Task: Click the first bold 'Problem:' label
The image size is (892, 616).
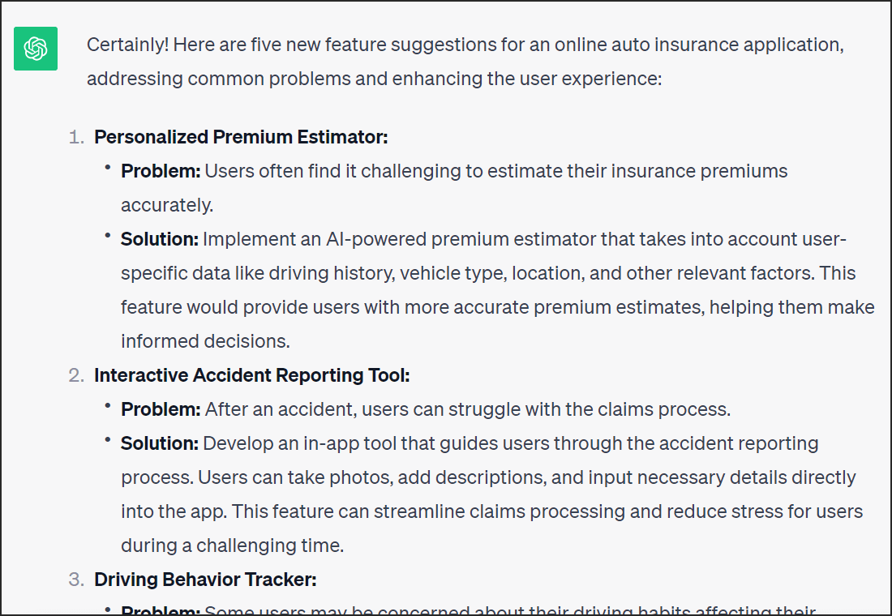Action: [x=161, y=171]
